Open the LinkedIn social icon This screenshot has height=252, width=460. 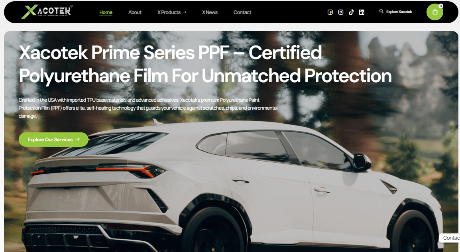(362, 12)
